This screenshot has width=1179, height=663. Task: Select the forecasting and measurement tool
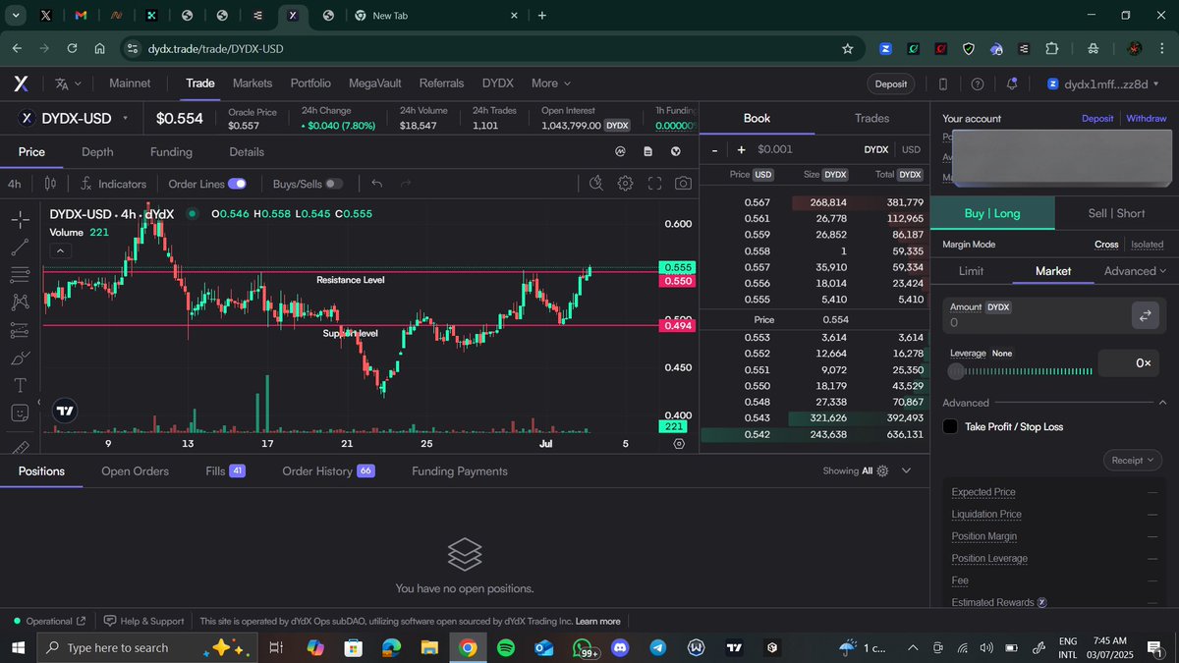(20, 330)
